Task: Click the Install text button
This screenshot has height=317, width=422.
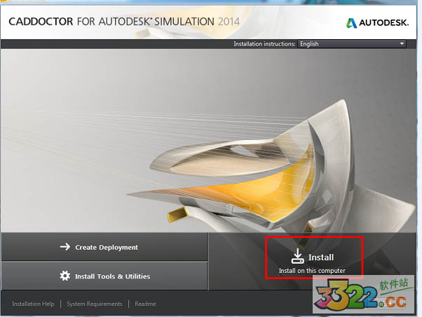Action: 321,258
